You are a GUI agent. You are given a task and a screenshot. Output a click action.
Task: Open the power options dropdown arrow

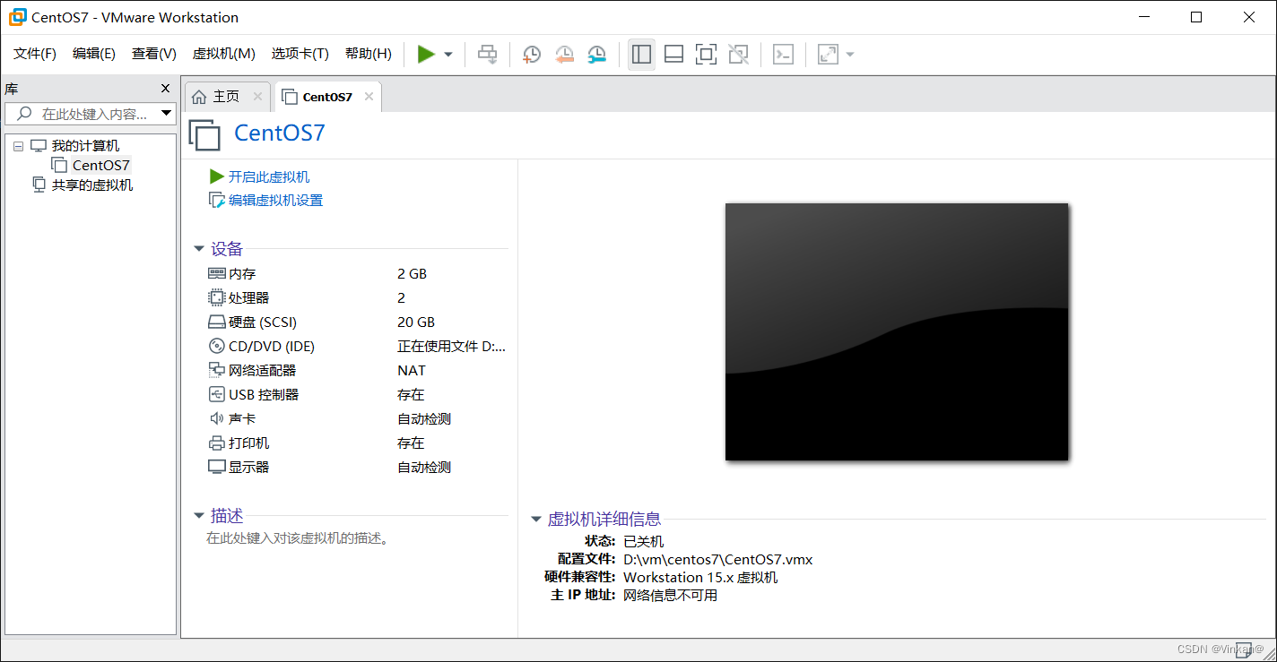447,54
